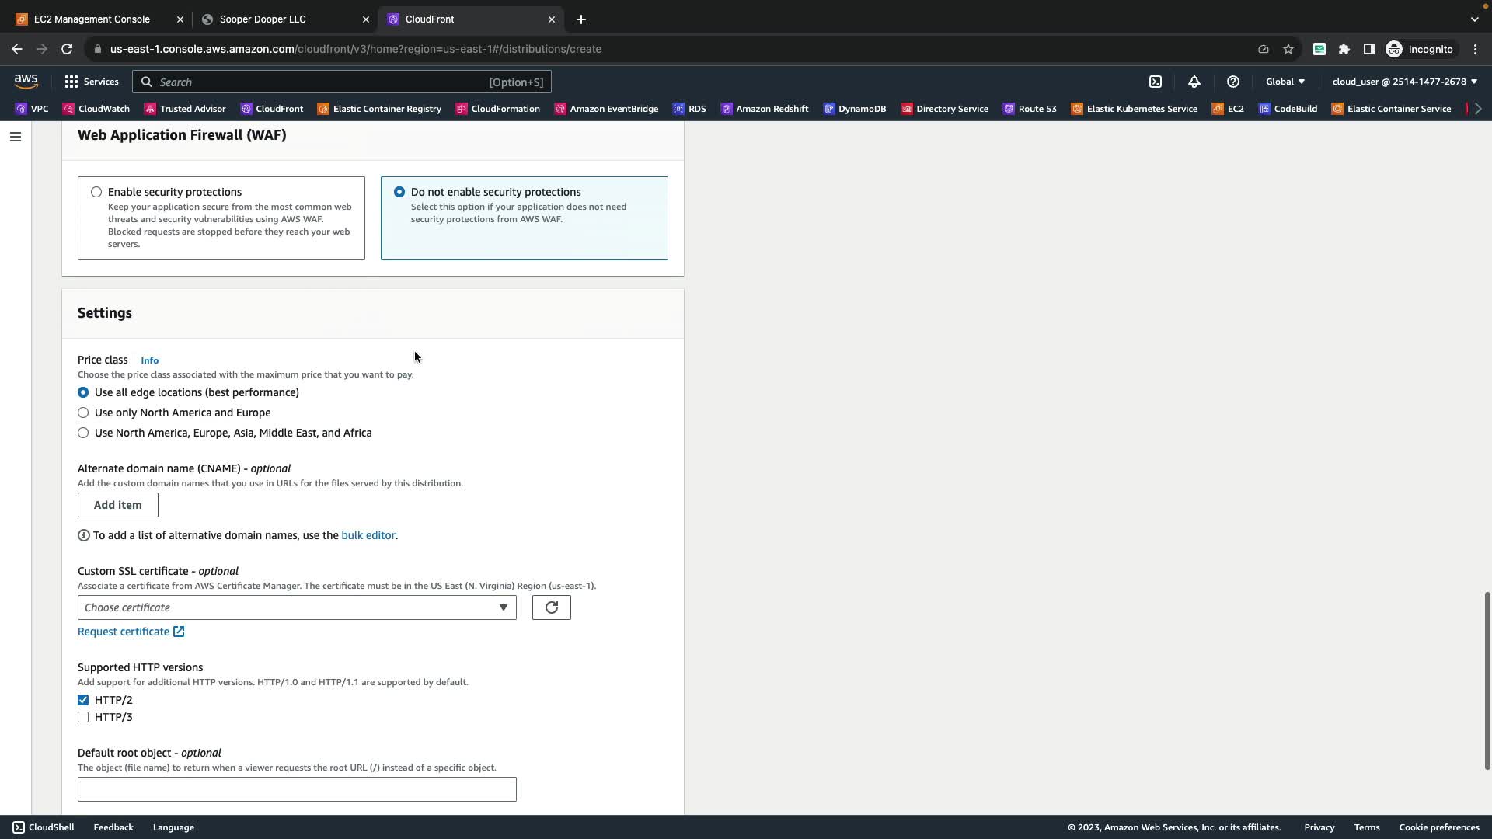Go to the AWS logo home
The height and width of the screenshot is (839, 1492).
point(26,81)
